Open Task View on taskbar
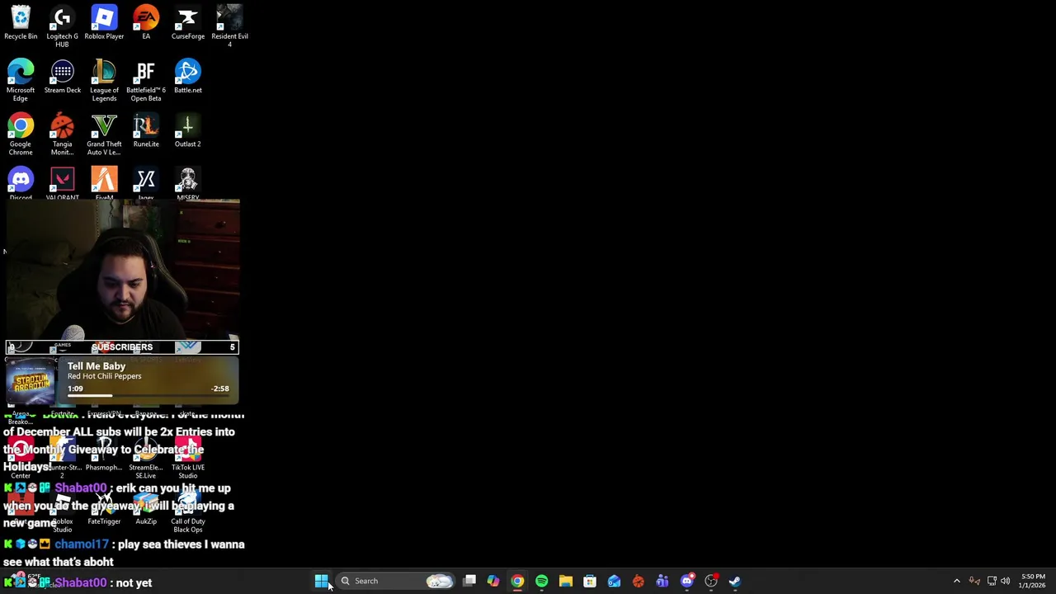The image size is (1056, 594). (x=469, y=581)
